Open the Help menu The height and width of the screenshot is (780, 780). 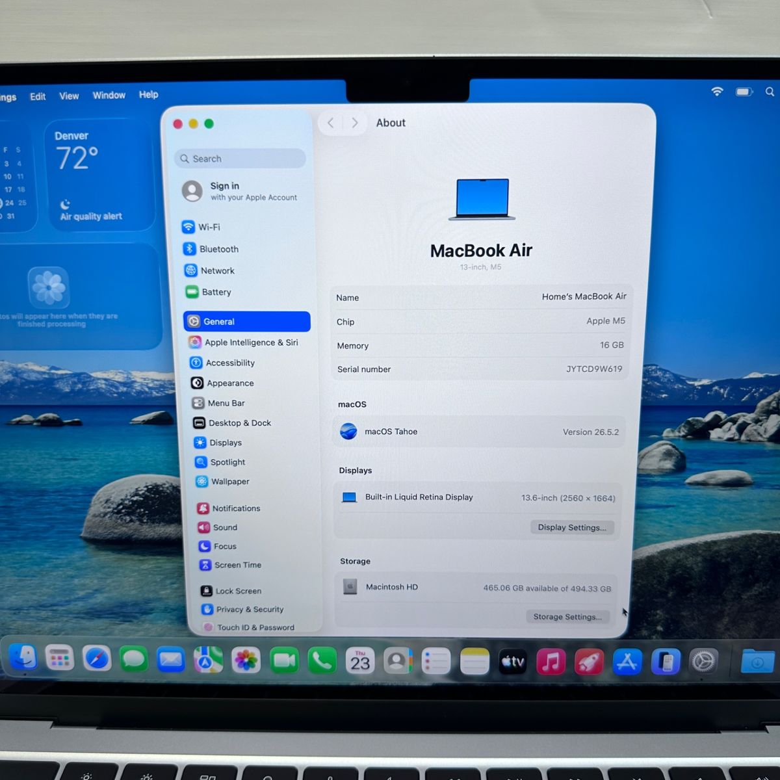coord(148,94)
